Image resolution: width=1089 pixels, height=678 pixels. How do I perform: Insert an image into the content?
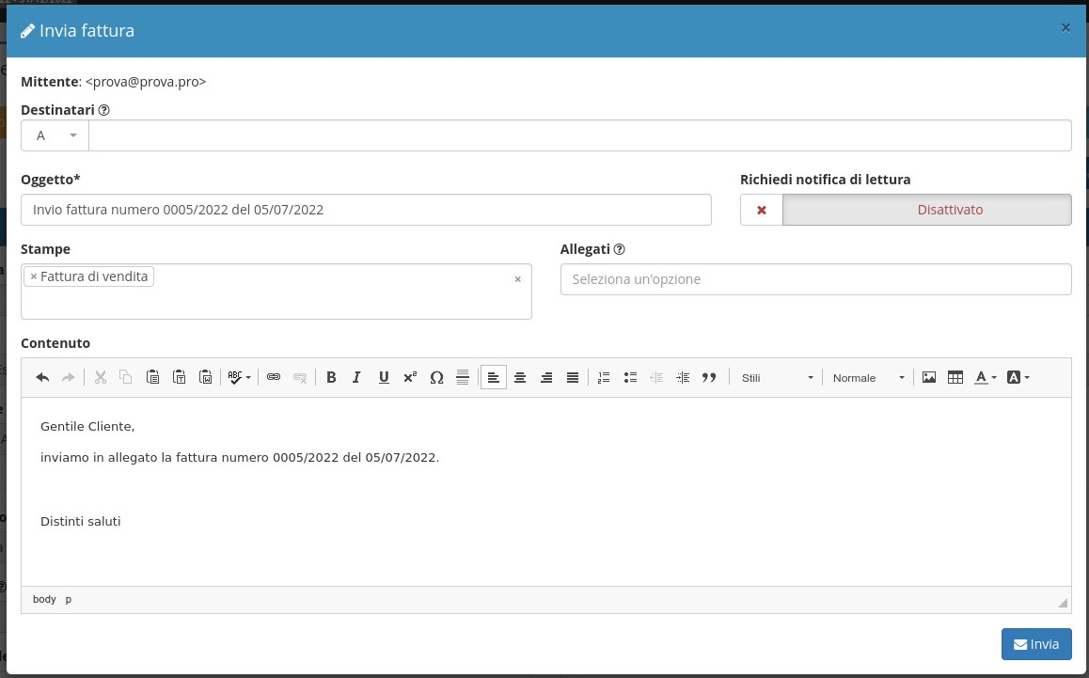929,378
